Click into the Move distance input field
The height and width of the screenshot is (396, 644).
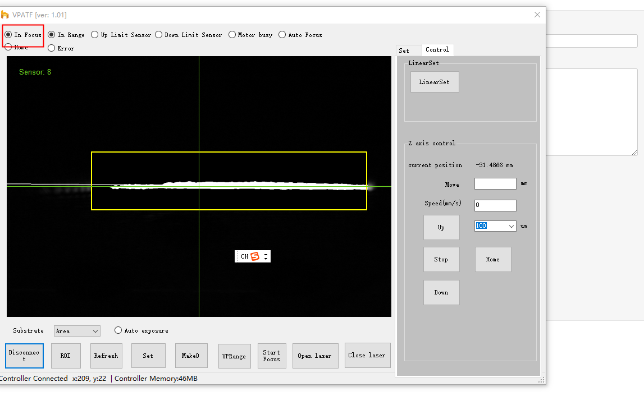495,184
